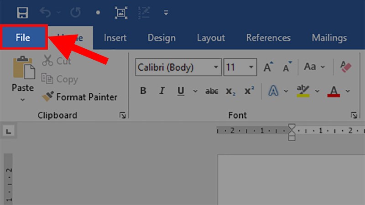Click the Cut button

[x=57, y=61]
